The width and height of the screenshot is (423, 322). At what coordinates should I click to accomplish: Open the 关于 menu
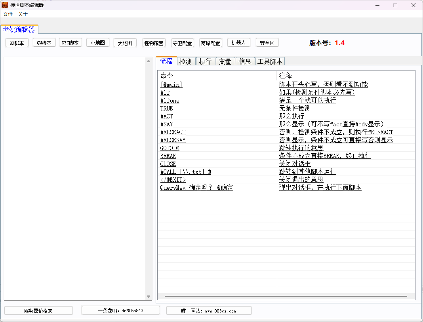[23, 14]
